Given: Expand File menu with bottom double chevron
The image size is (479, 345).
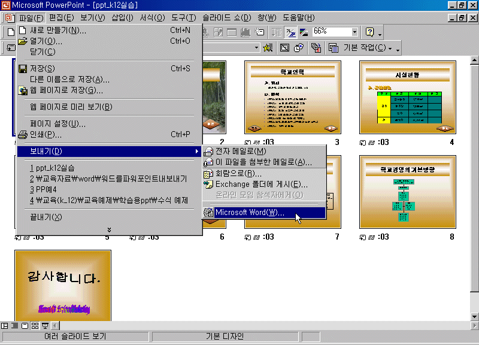Looking at the screenshot, I should (x=109, y=230).
